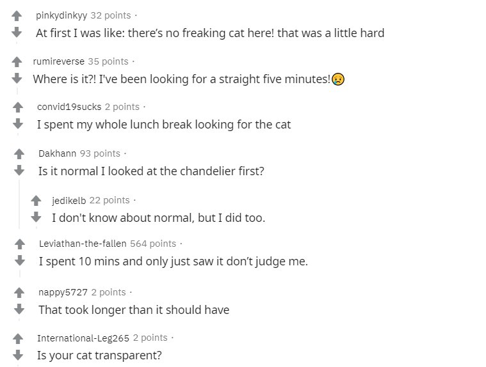Collapse Dakhann's comment thread line
486x367 pixels.
(19, 204)
